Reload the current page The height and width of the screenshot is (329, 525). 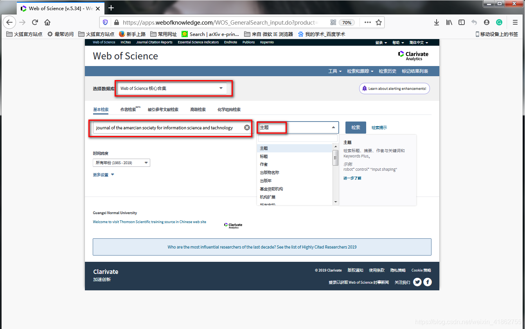click(x=35, y=22)
